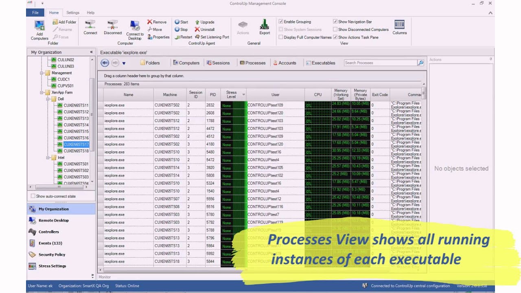Restart the ControlUp Agent

pyautogui.click(x=183, y=37)
